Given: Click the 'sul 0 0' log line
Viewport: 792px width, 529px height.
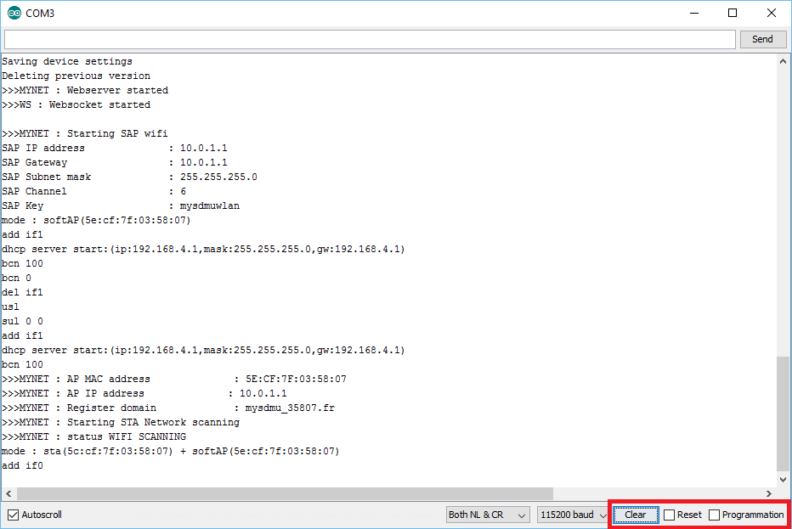Looking at the screenshot, I should pyautogui.click(x=22, y=322).
